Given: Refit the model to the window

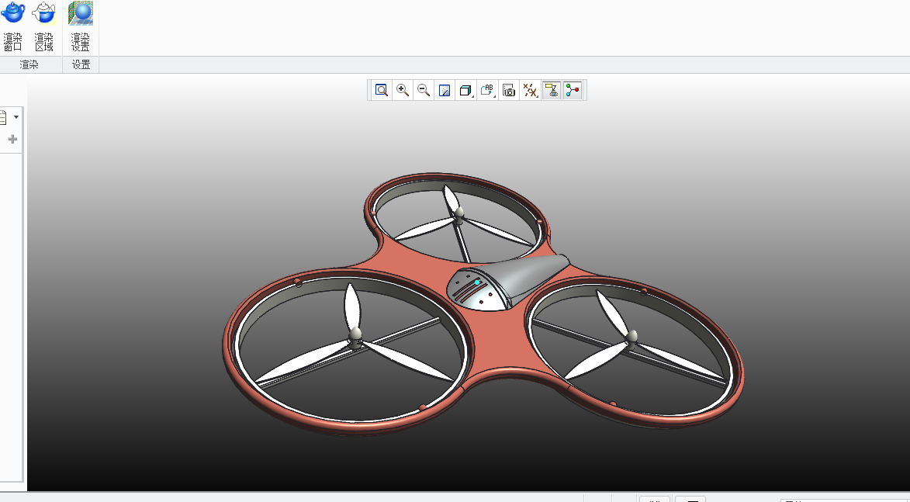Looking at the screenshot, I should [x=381, y=90].
